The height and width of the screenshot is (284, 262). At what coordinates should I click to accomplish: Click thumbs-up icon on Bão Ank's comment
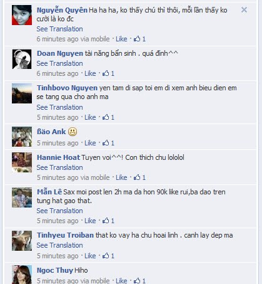click(106, 143)
